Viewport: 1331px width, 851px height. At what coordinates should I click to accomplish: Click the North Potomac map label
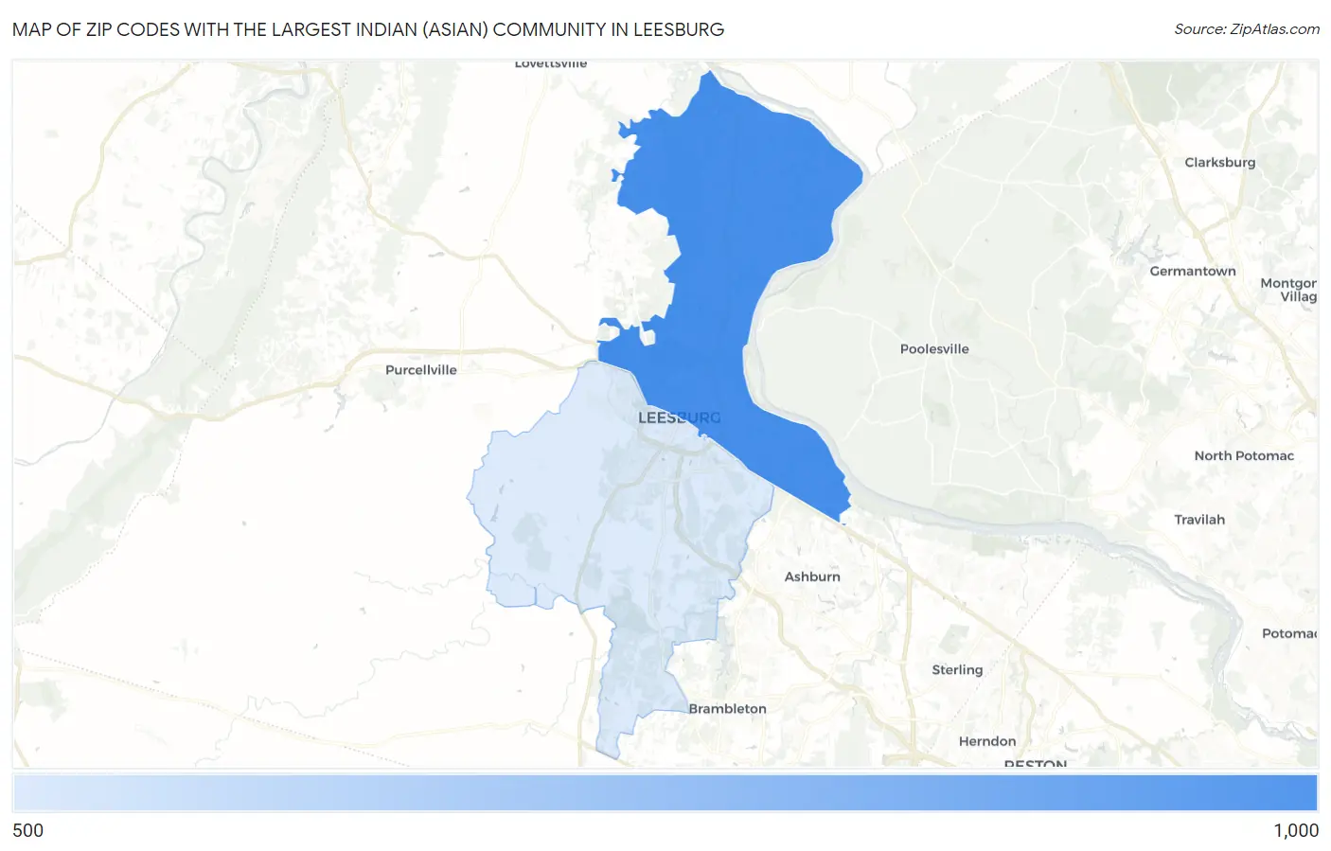(1244, 456)
